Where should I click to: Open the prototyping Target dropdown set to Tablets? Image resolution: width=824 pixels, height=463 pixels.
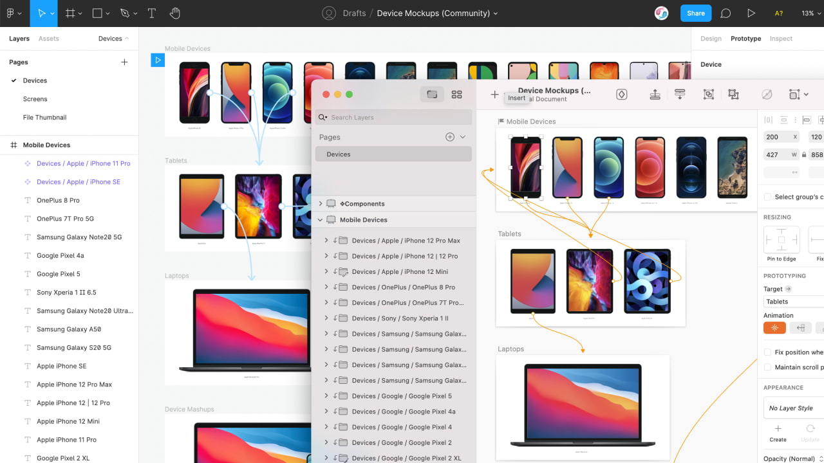[794, 302]
